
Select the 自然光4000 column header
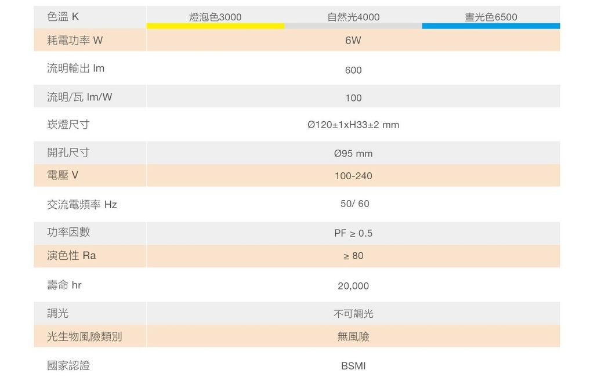[353, 17]
